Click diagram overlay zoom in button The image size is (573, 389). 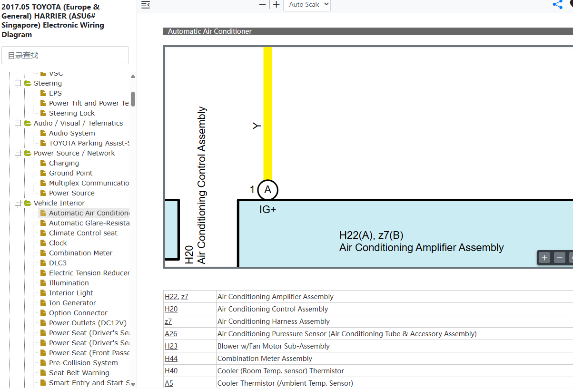[x=545, y=258]
